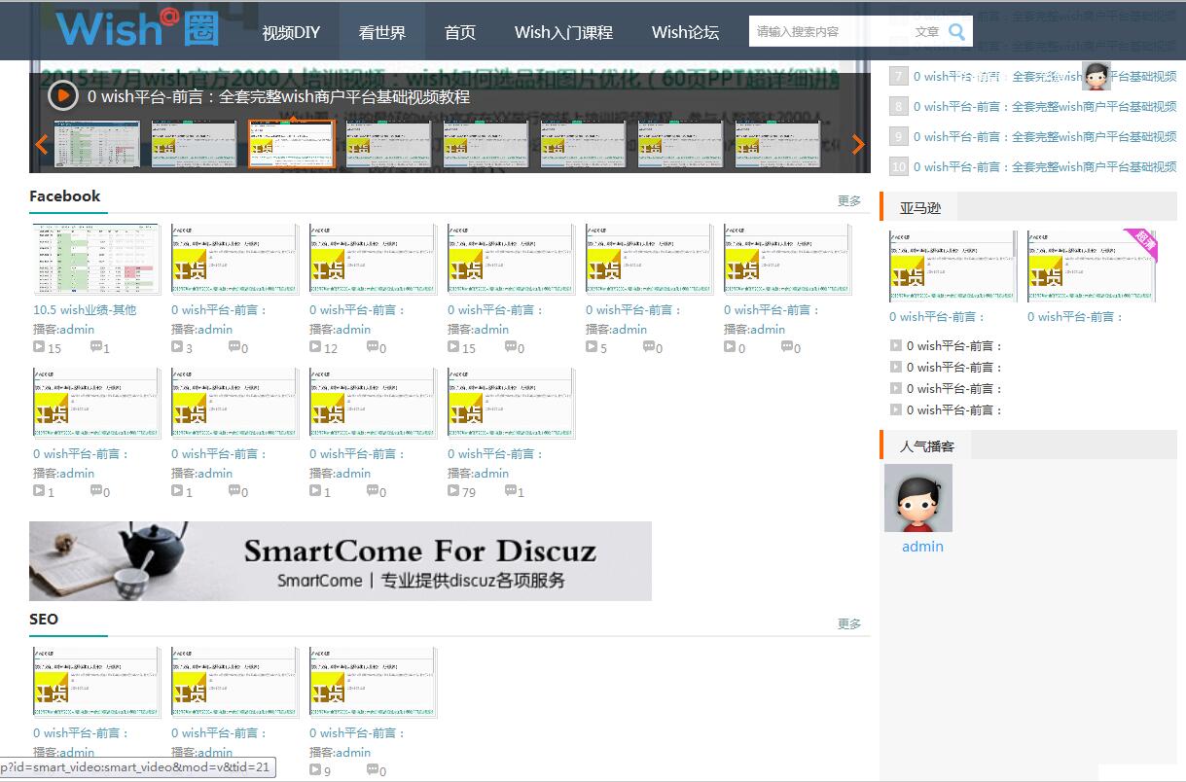The image size is (1186, 782).
Task: Open the 超清 ribbon thumbnail in 亚马逊
Action: click(x=1092, y=267)
